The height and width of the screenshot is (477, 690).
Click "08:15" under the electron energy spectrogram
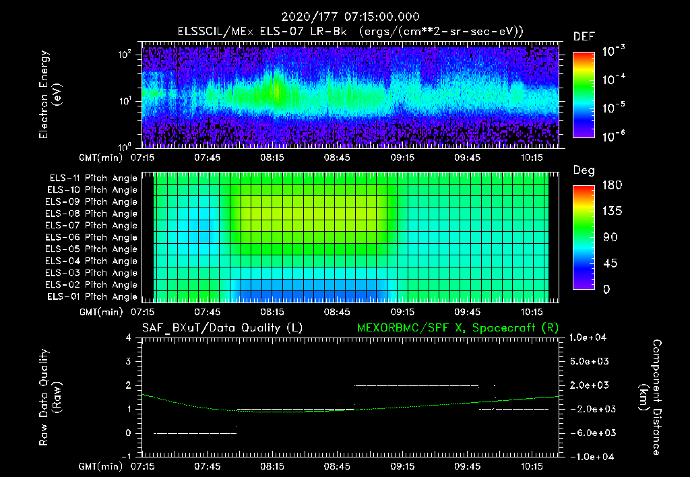click(272, 158)
